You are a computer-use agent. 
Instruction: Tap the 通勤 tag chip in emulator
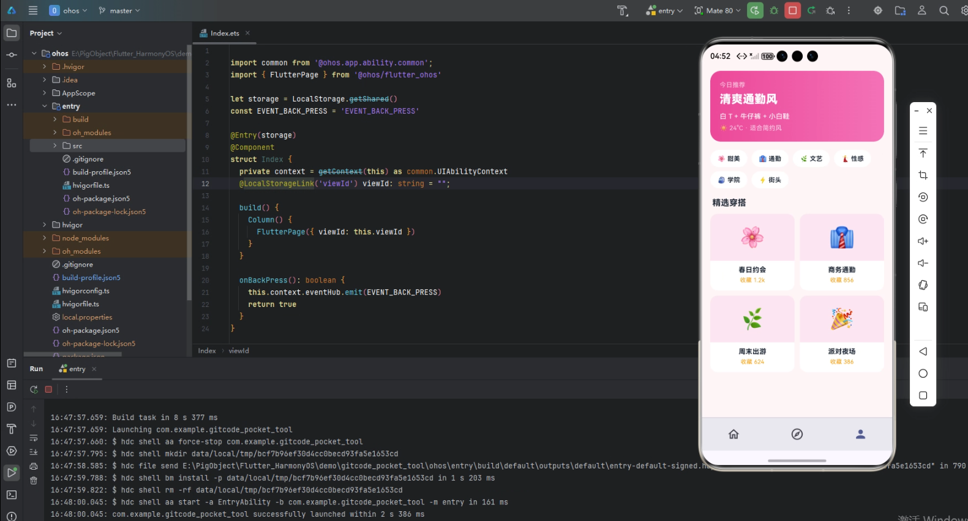770,158
